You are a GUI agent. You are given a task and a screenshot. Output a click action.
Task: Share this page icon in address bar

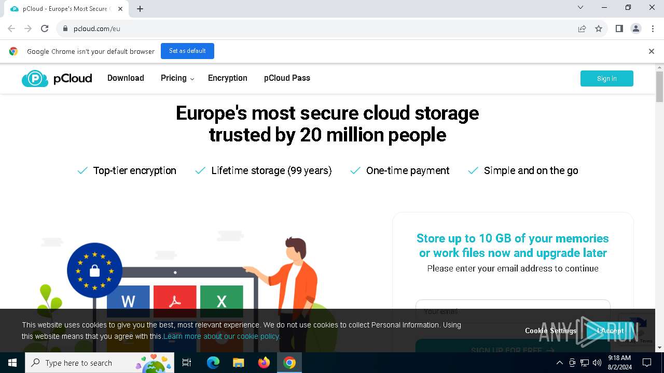coord(582,28)
